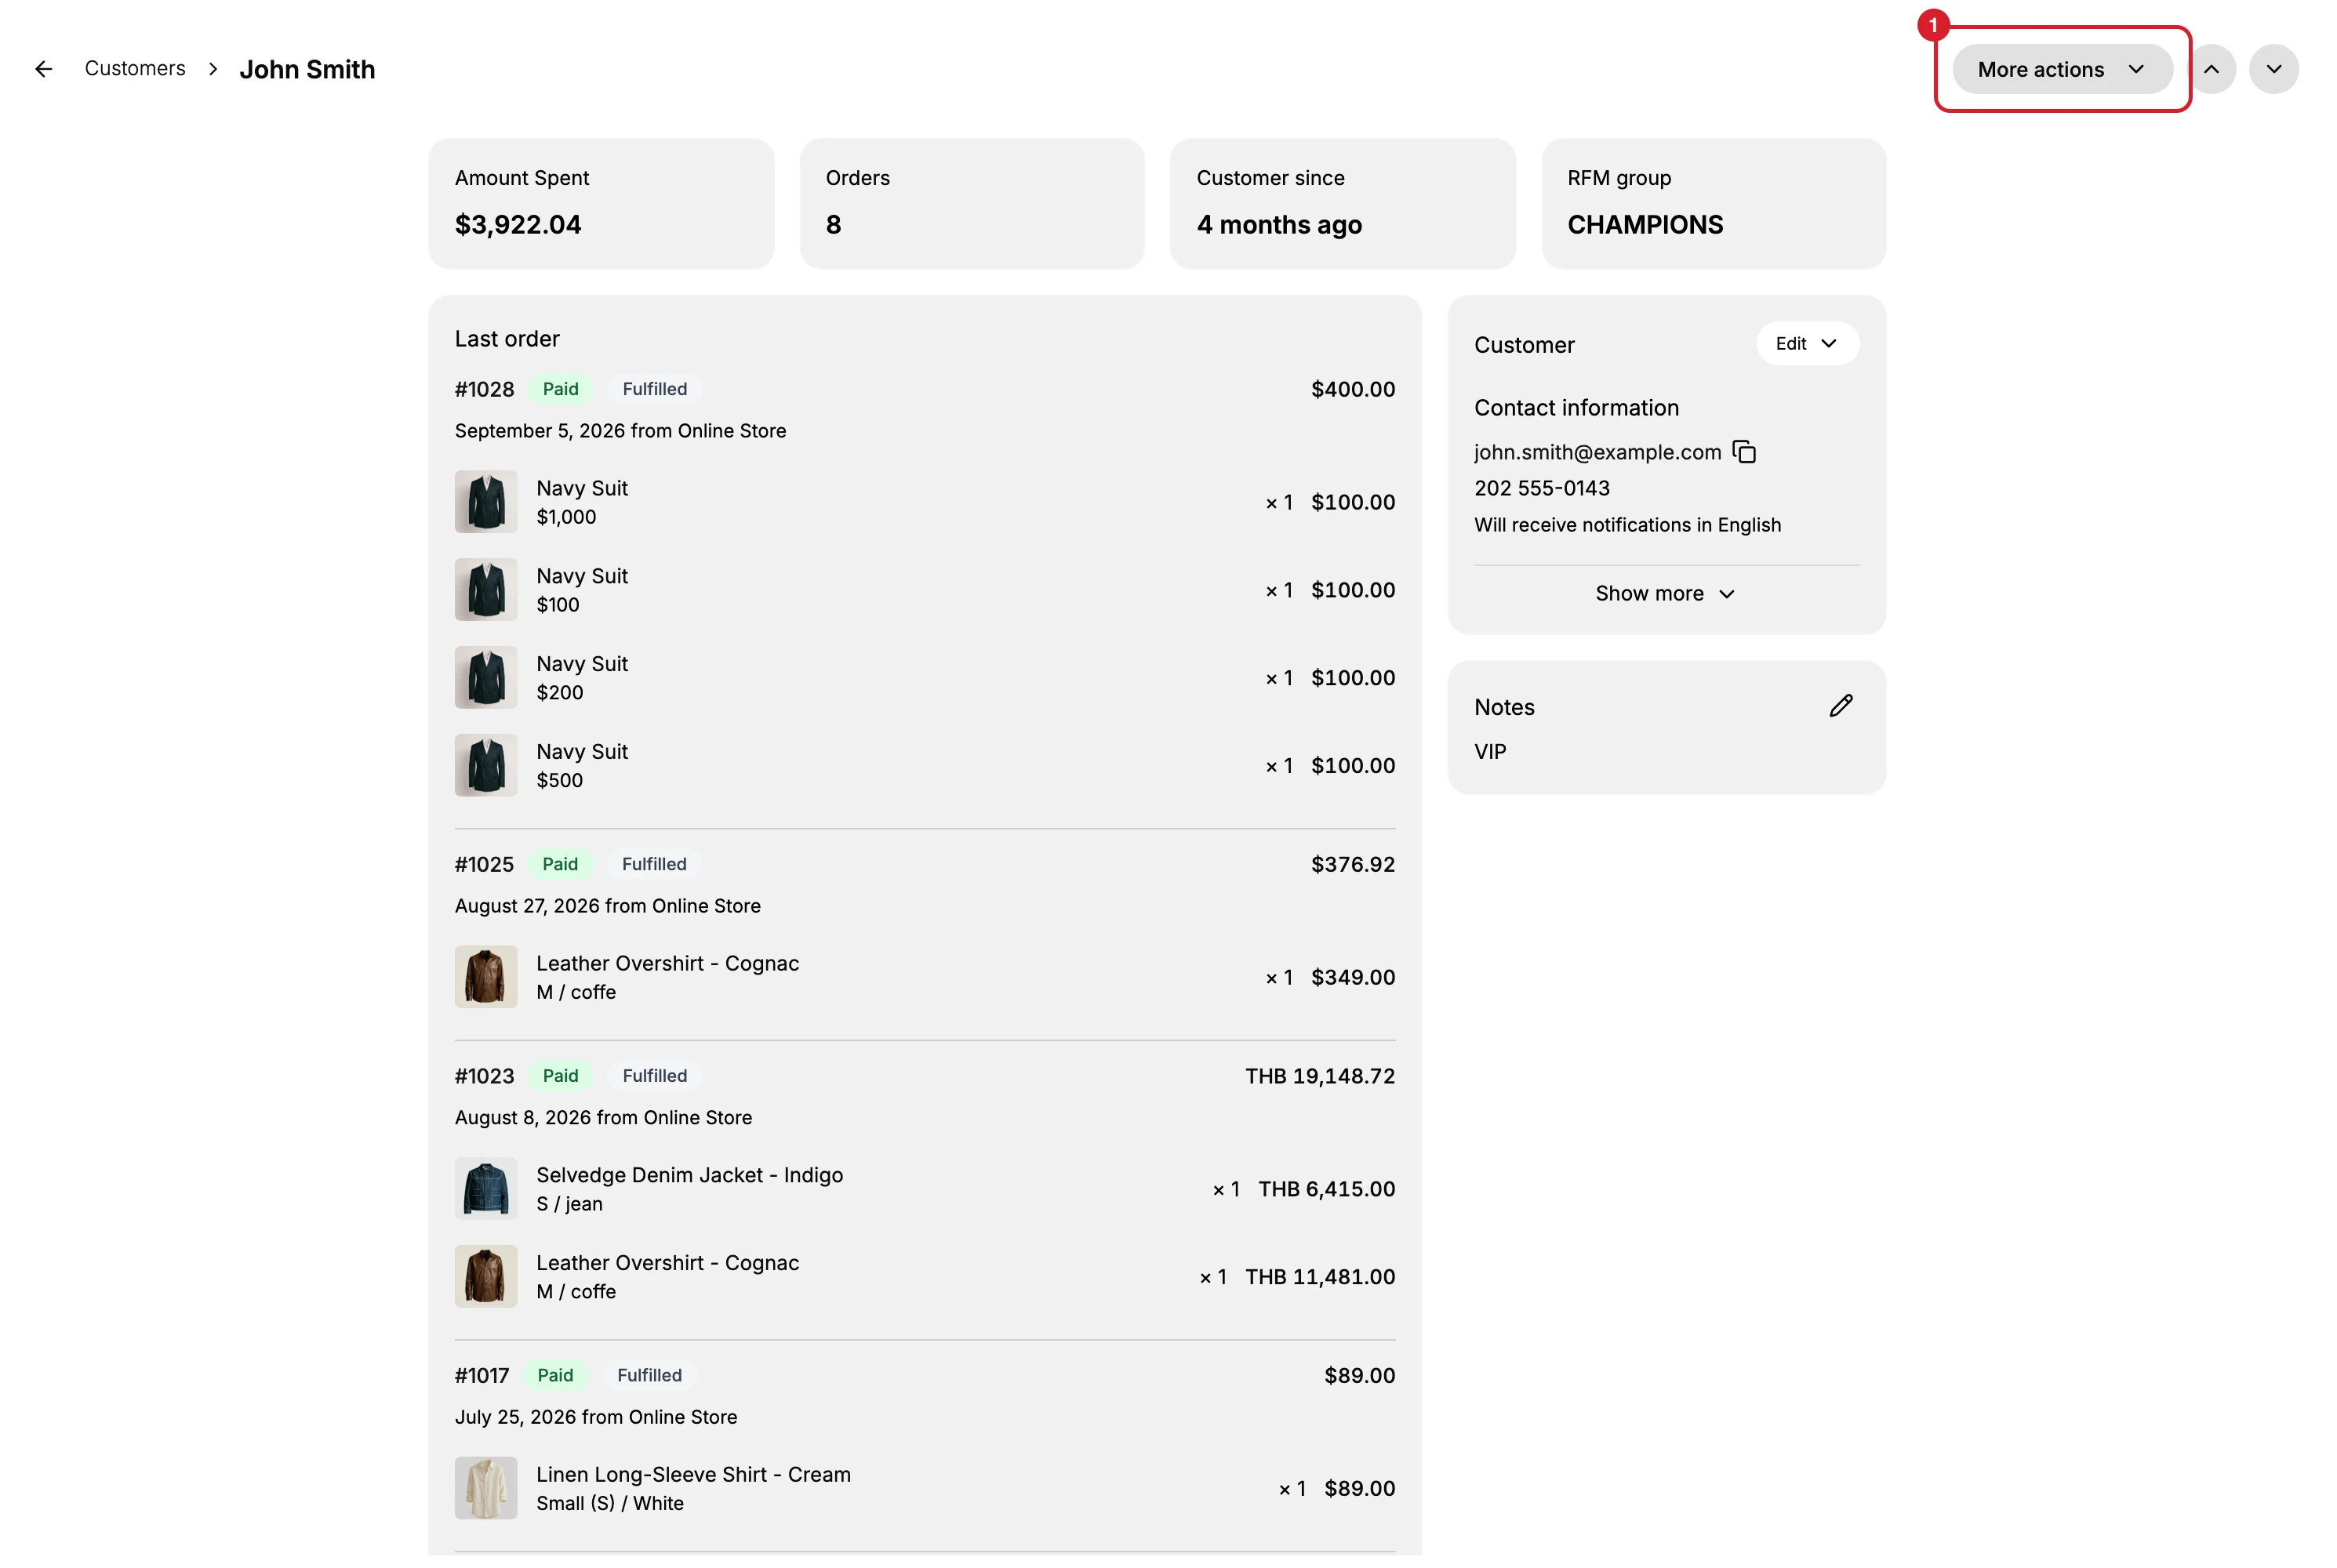Click the RFM group CHAMPIONS card

(1713, 203)
